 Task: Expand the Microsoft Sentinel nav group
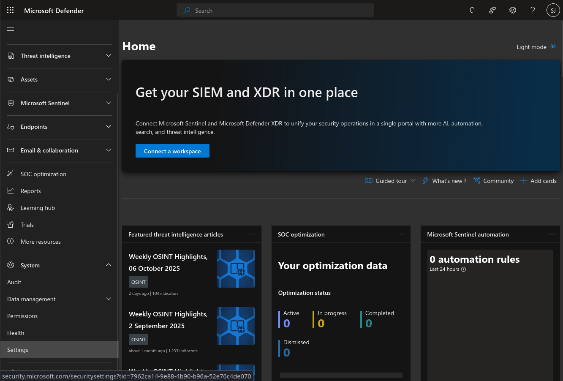click(x=59, y=103)
